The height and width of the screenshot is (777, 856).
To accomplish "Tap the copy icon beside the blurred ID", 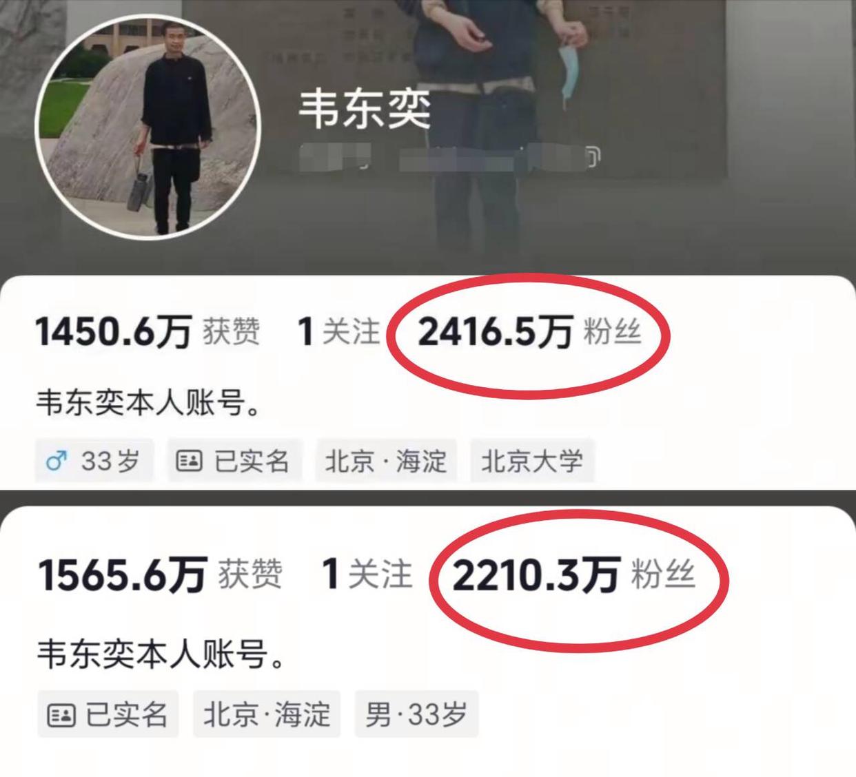I will coord(593,158).
